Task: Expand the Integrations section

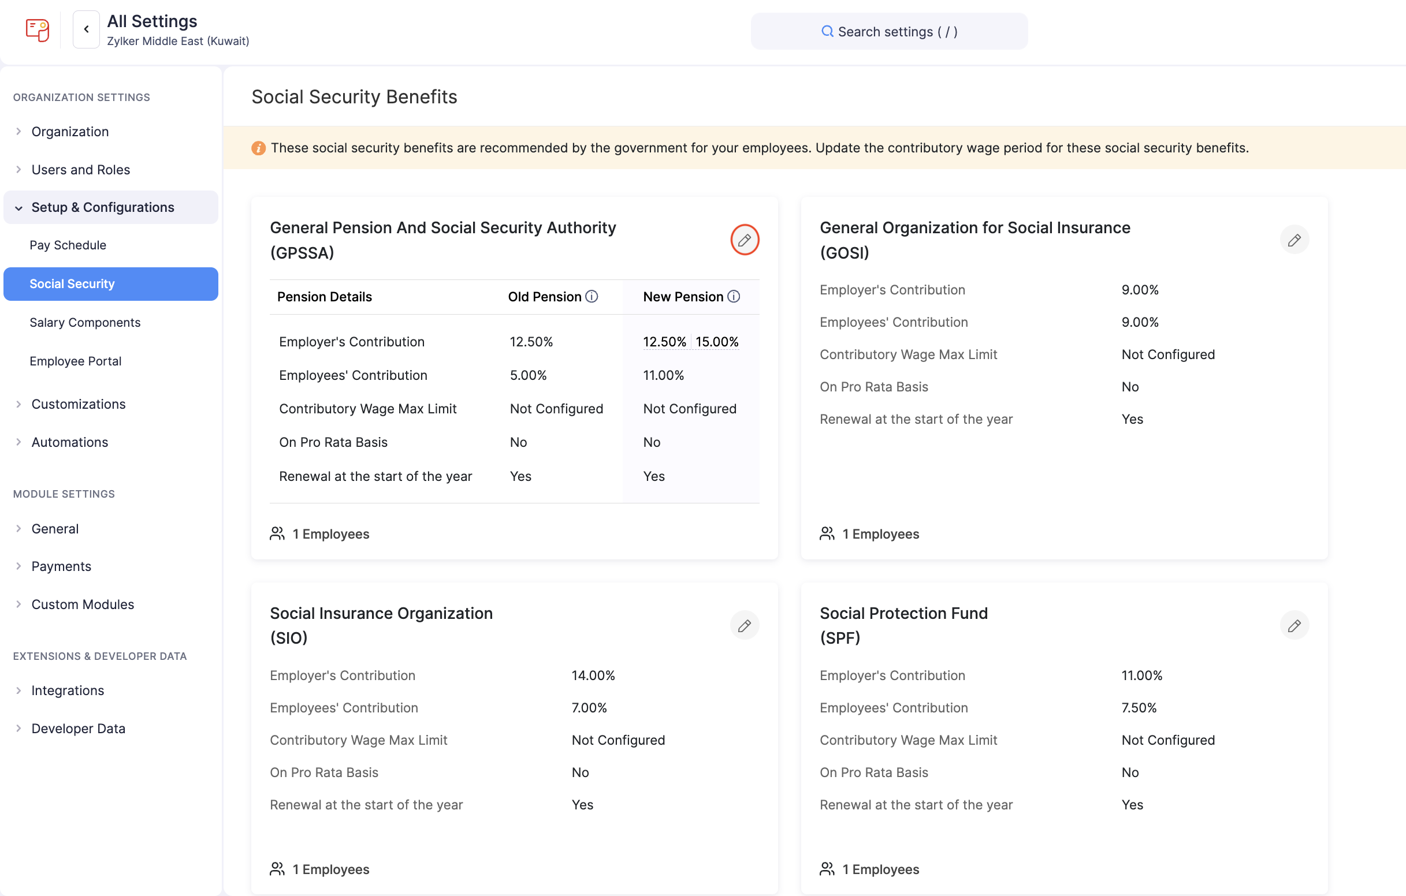Action: tap(68, 690)
